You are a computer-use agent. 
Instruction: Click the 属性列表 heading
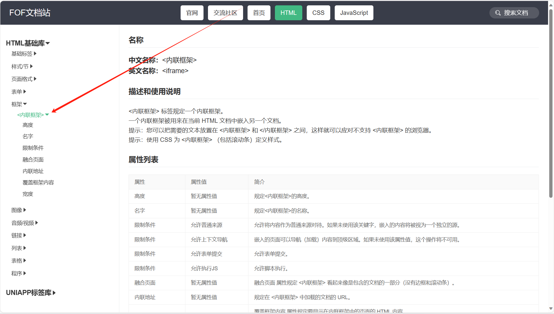pos(143,160)
